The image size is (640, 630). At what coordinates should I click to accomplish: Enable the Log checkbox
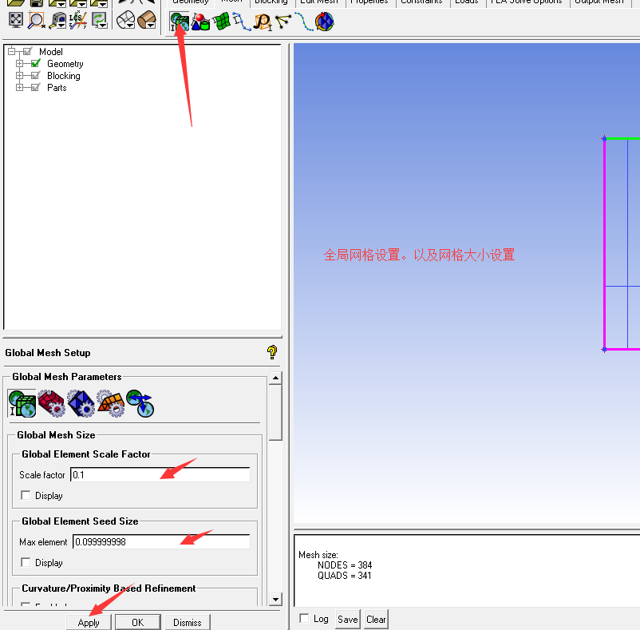304,618
